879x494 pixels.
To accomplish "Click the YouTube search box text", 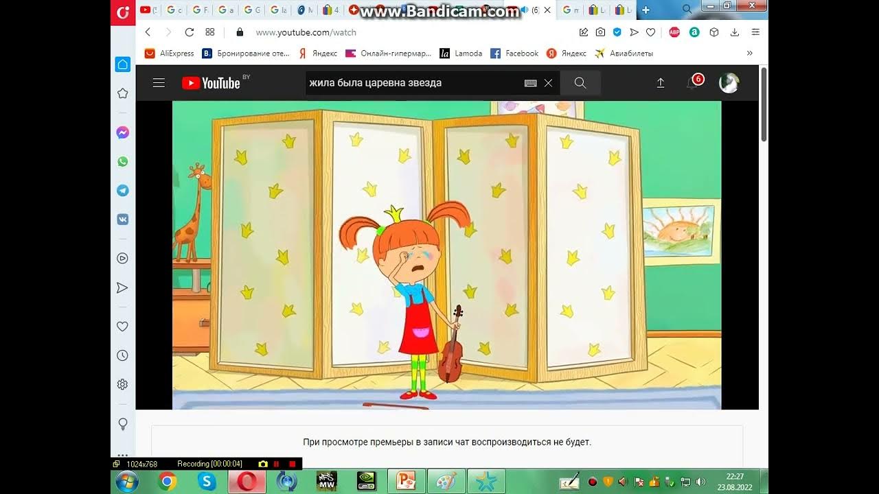I will pos(376,83).
